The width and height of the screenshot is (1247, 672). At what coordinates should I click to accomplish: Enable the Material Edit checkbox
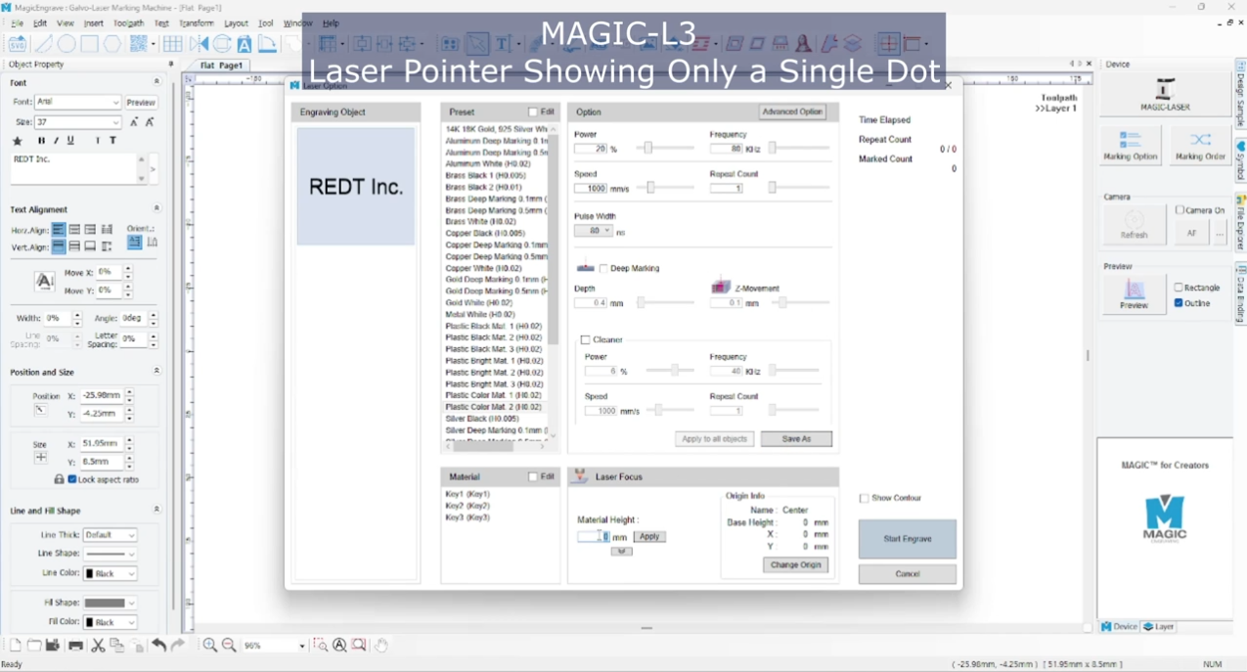click(x=533, y=477)
